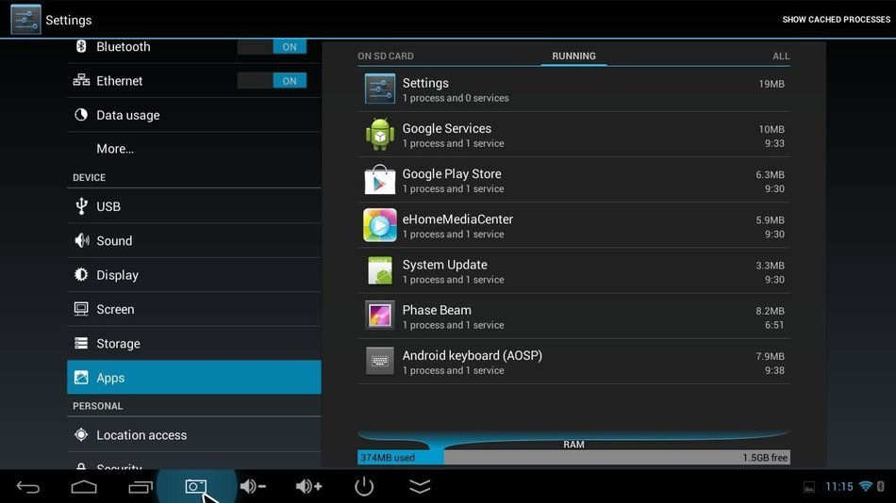The width and height of the screenshot is (896, 503).
Task: Click the RAM usage bar
Action: tap(573, 458)
